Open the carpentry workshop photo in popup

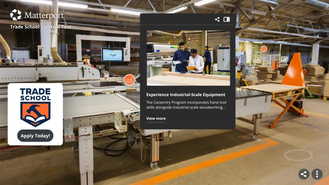coord(188,58)
